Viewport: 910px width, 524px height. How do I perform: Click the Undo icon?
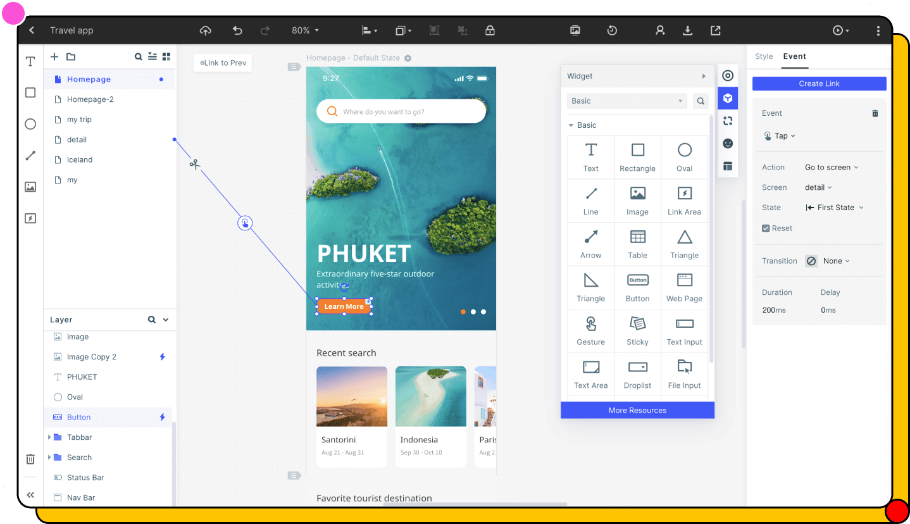237,30
